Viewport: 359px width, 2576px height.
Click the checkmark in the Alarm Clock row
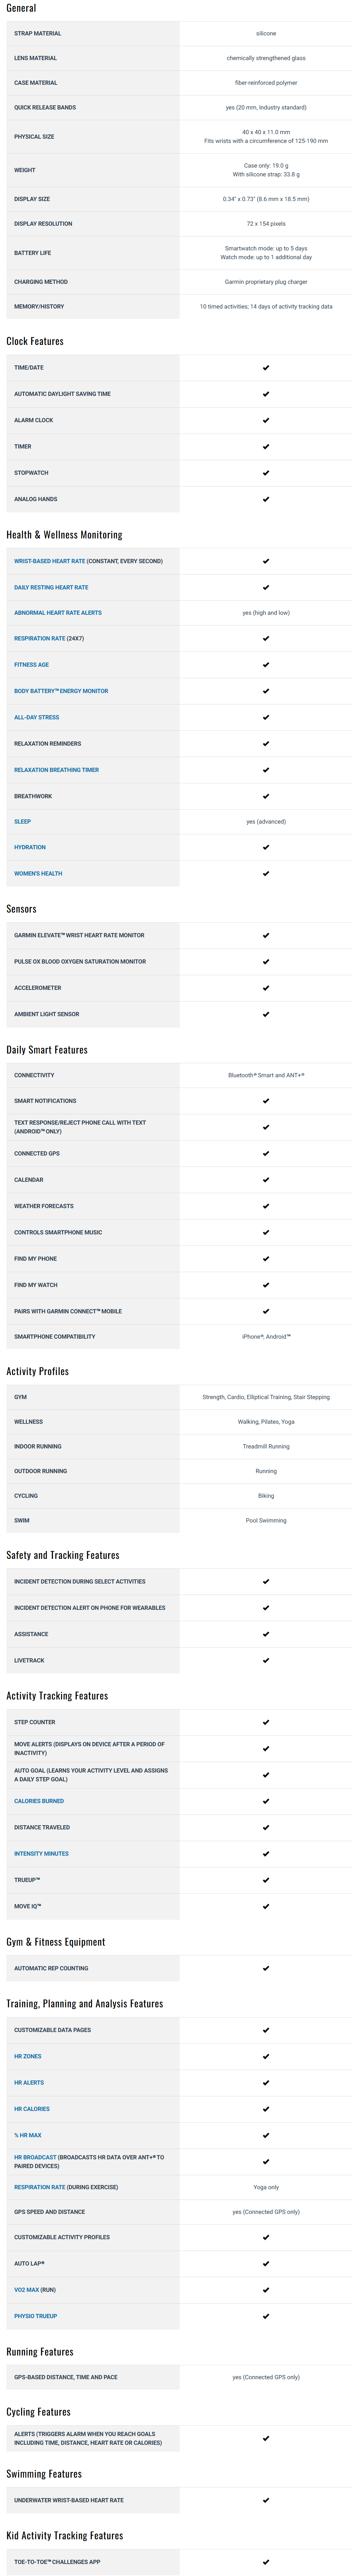(266, 420)
